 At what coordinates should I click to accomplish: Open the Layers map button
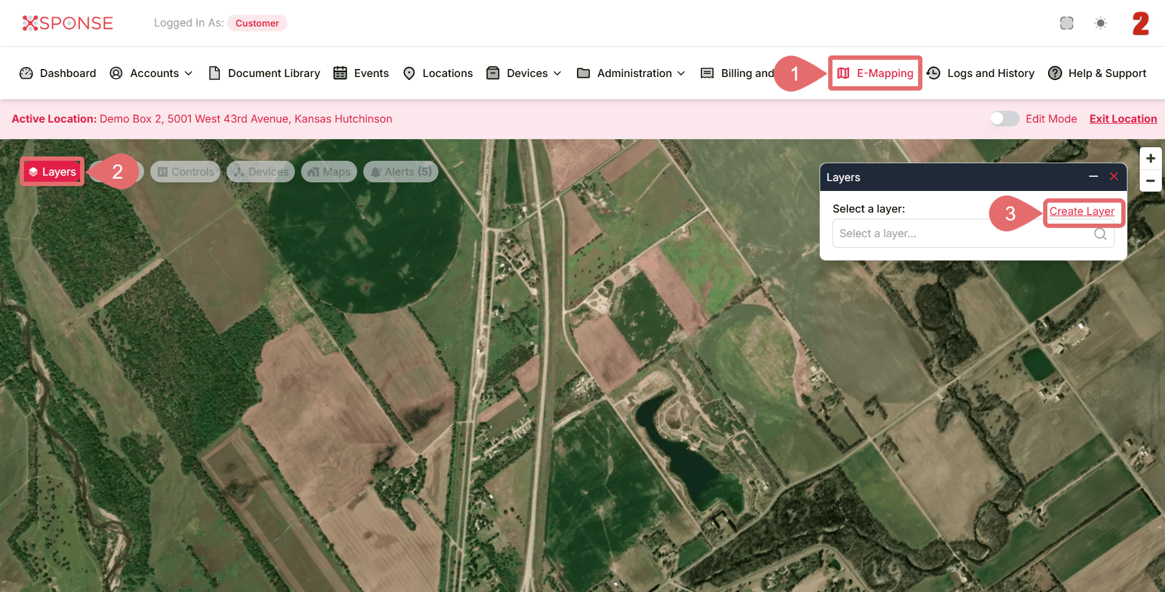pos(52,172)
